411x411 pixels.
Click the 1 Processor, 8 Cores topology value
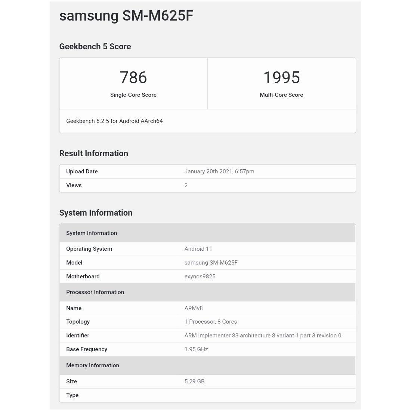[x=211, y=322]
